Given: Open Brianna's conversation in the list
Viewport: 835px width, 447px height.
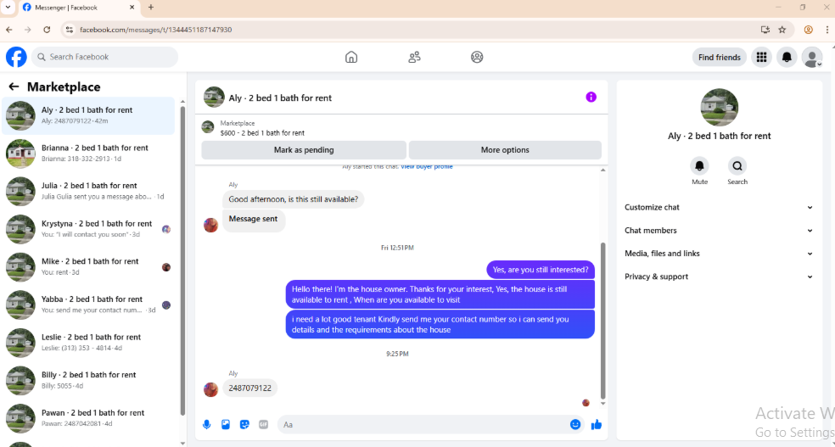Looking at the screenshot, I should 88,154.
